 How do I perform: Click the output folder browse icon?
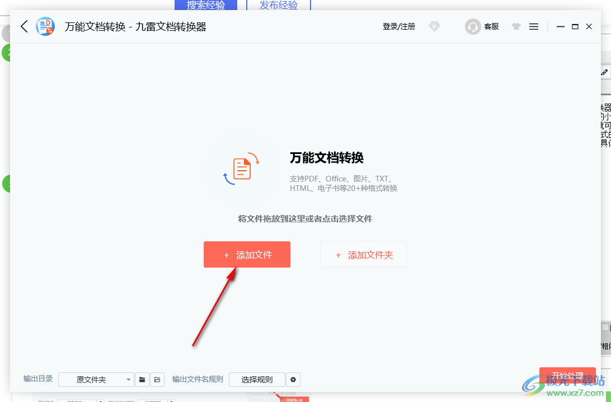(142, 380)
